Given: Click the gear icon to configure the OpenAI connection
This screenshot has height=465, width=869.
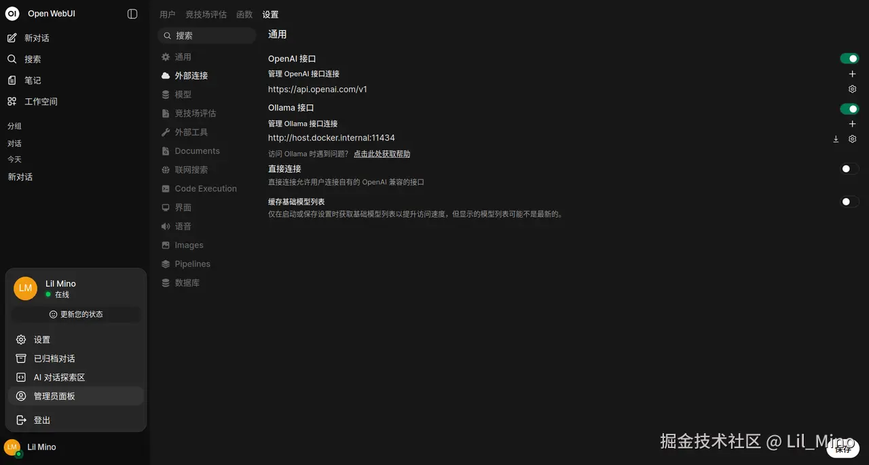Looking at the screenshot, I should tap(852, 89).
